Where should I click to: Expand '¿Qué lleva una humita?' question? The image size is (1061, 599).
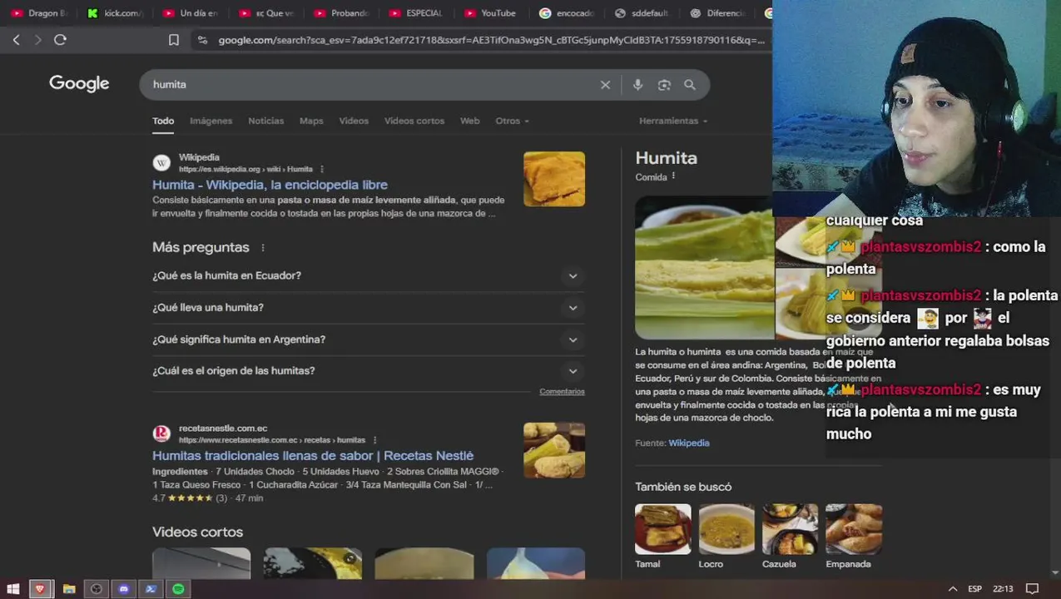pos(368,308)
